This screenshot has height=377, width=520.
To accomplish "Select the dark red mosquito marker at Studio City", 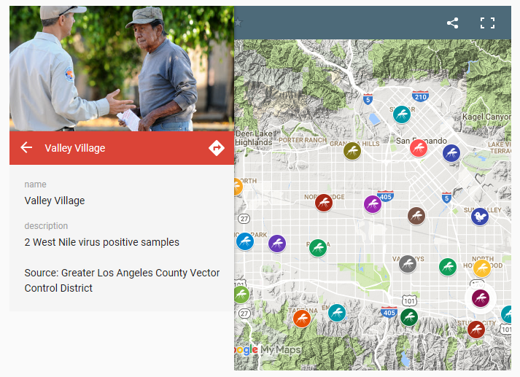I will (476, 330).
